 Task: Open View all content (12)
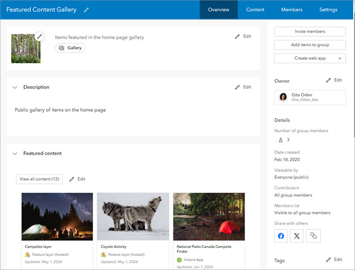point(39,179)
